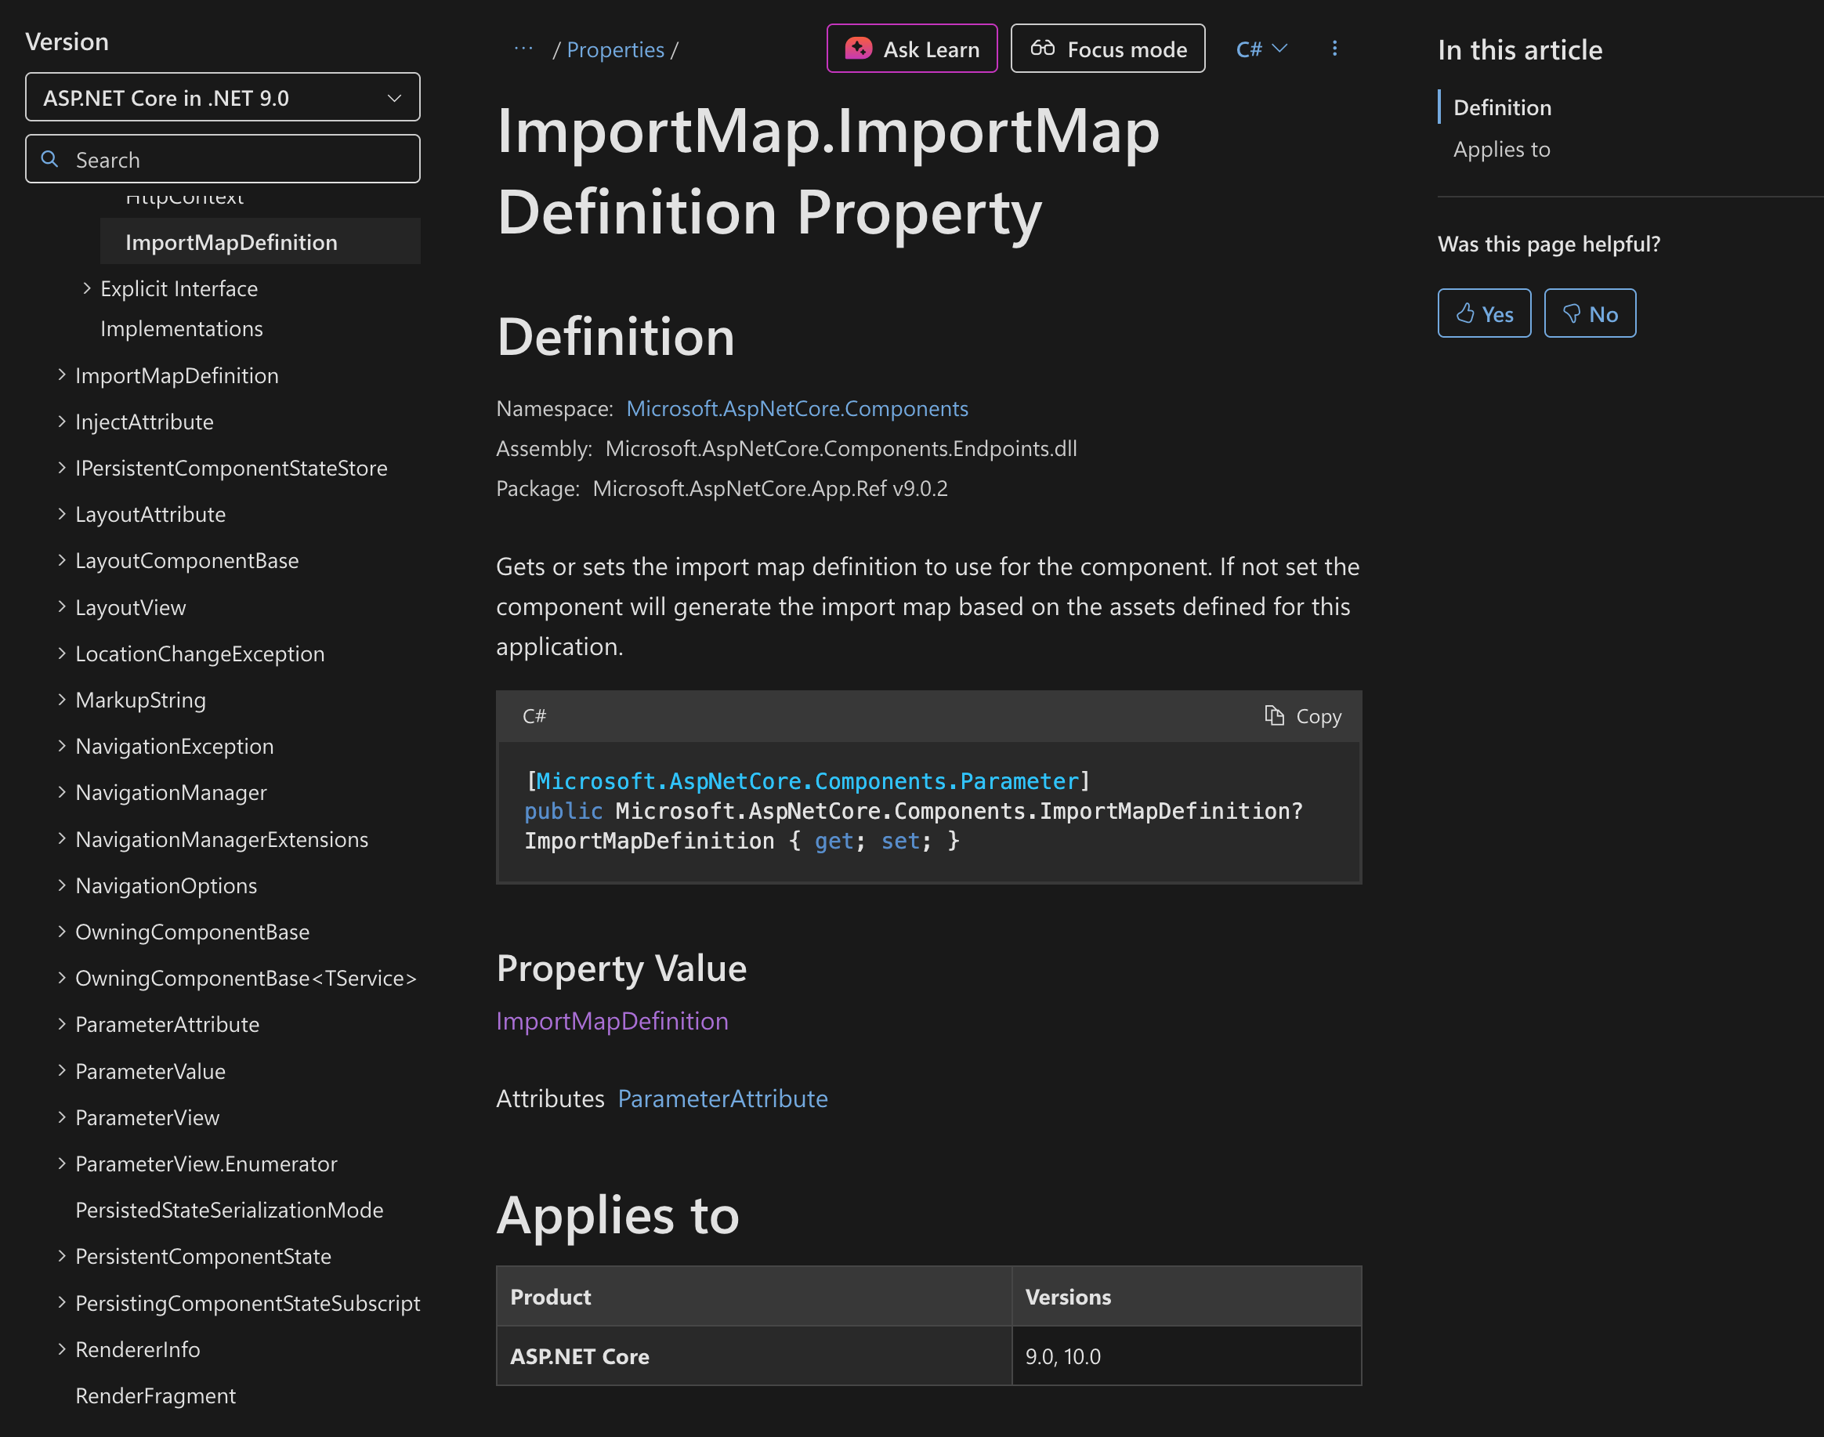Open PersistedStateSerializationMode entry
Screen dimensions: 1824x1437
(x=229, y=1211)
